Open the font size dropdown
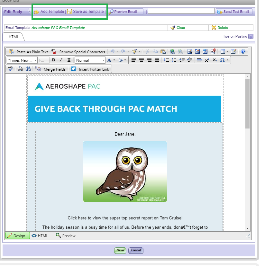The width and height of the screenshot is (265, 266). point(44,60)
